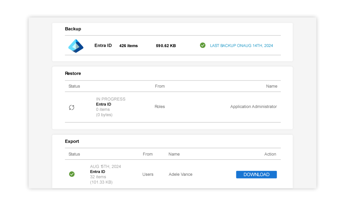Download the Adele Vance export
Image resolution: width=345 pixels, height=205 pixels.
point(256,174)
